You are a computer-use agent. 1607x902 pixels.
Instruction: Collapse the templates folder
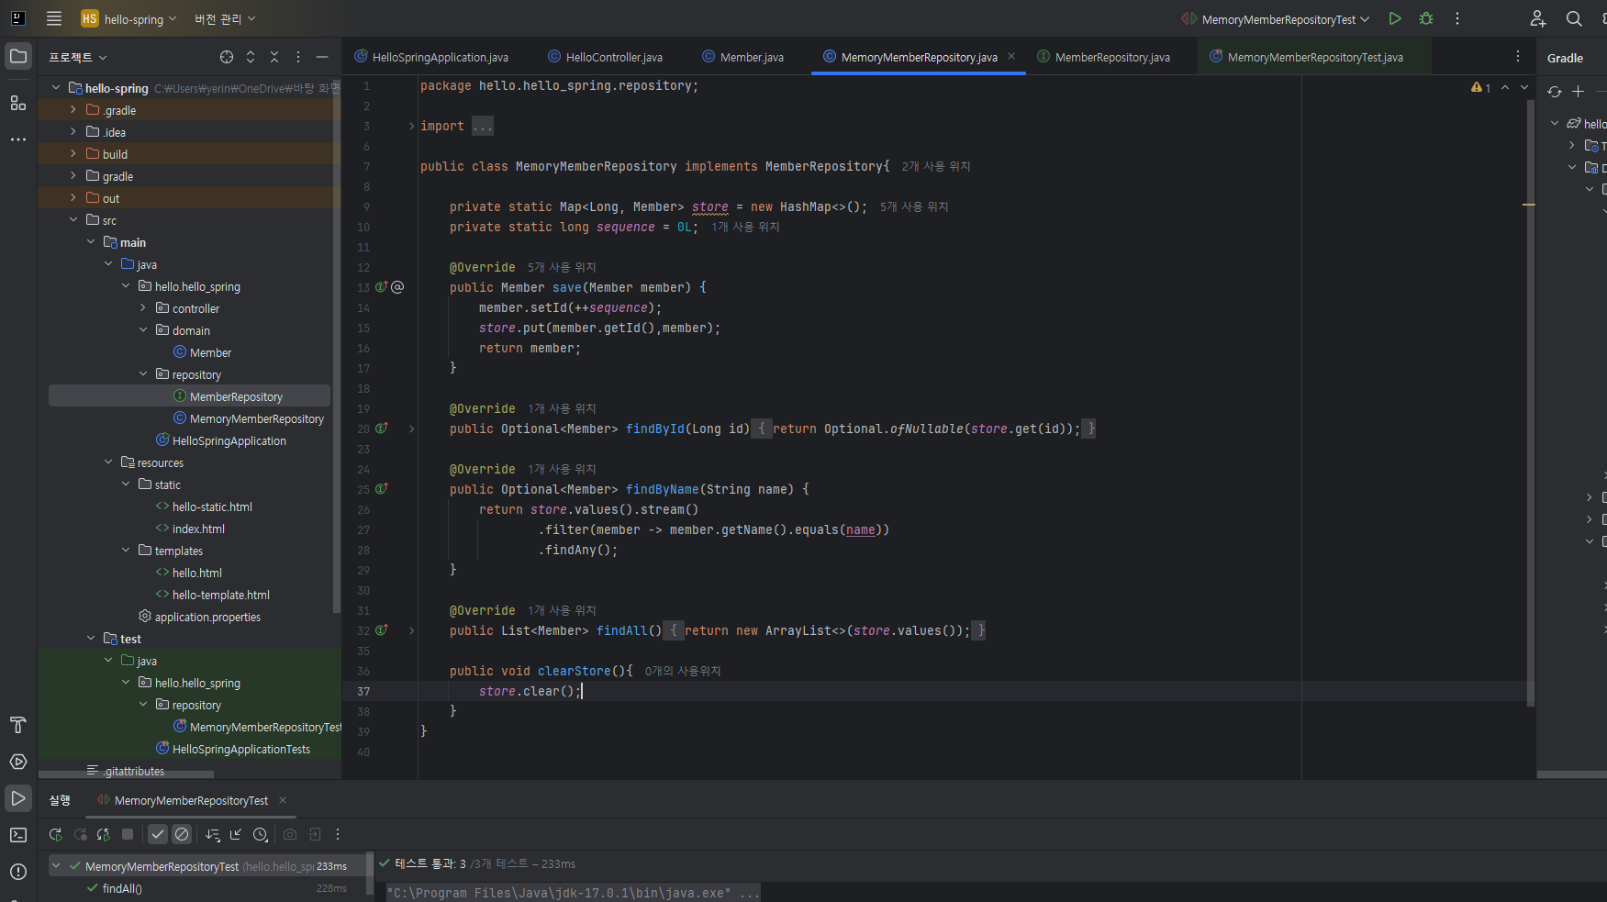(x=126, y=550)
